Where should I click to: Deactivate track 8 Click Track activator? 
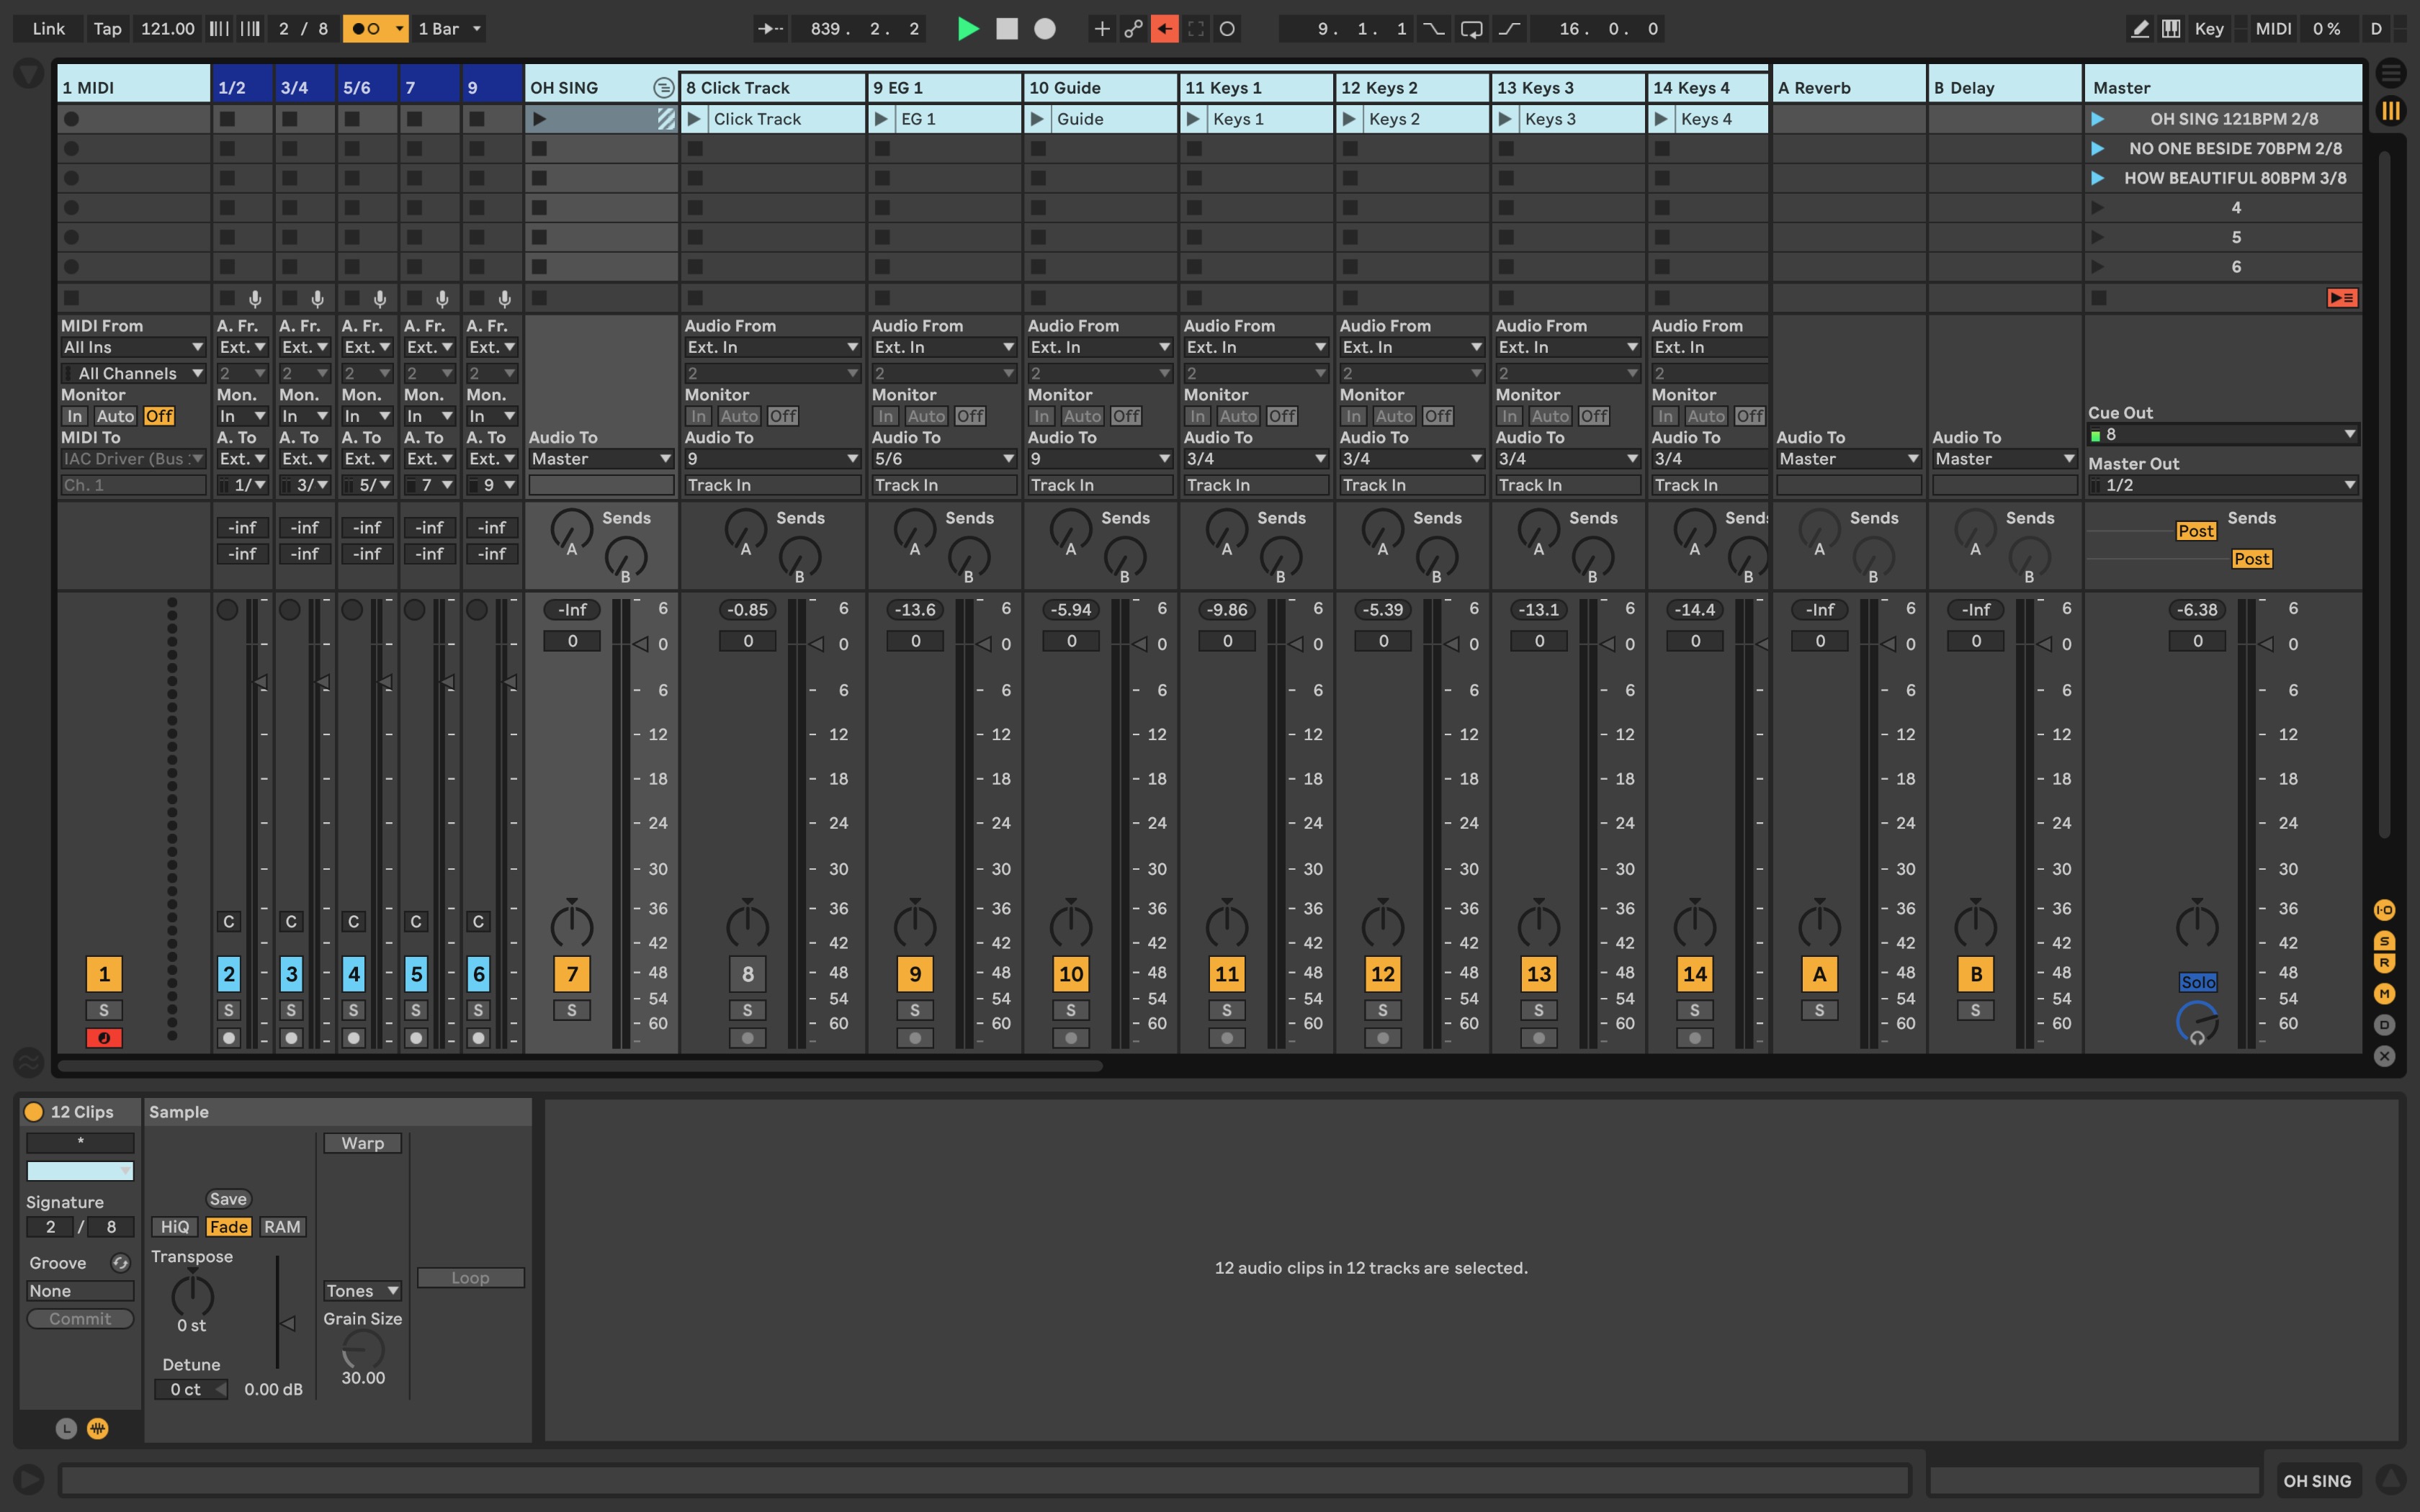coord(747,974)
